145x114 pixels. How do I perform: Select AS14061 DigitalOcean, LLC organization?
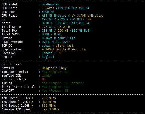pos(64,49)
